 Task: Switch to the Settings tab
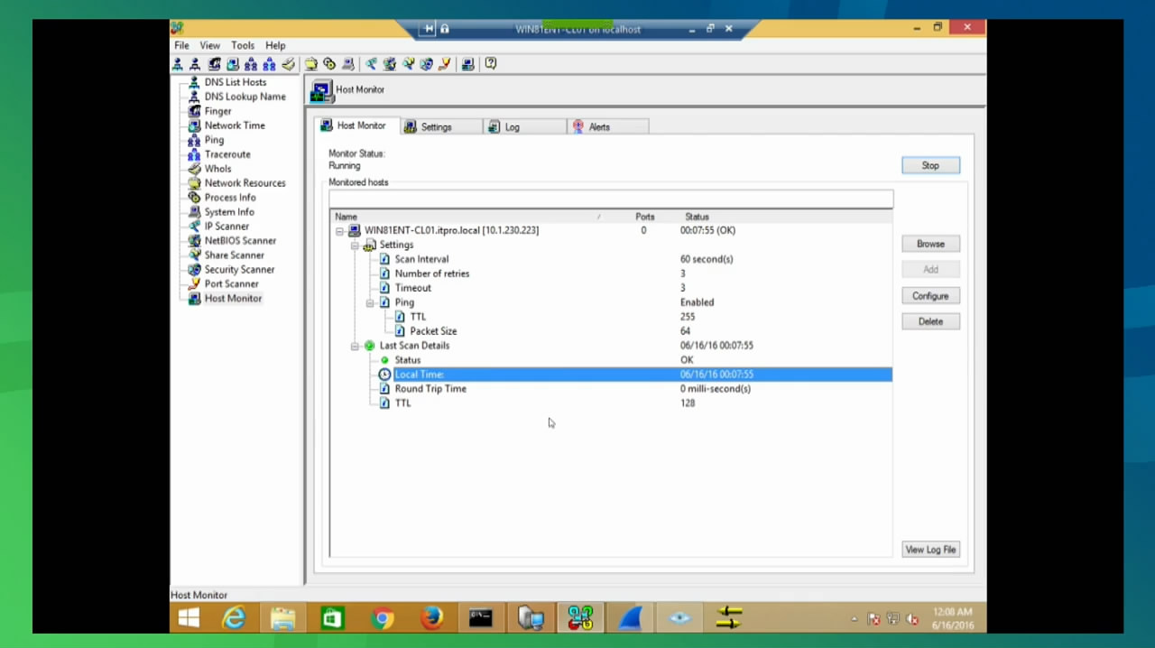[x=441, y=127]
